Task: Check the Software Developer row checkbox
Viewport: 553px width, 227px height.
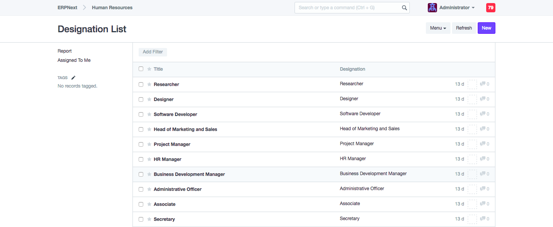Action: (x=141, y=114)
